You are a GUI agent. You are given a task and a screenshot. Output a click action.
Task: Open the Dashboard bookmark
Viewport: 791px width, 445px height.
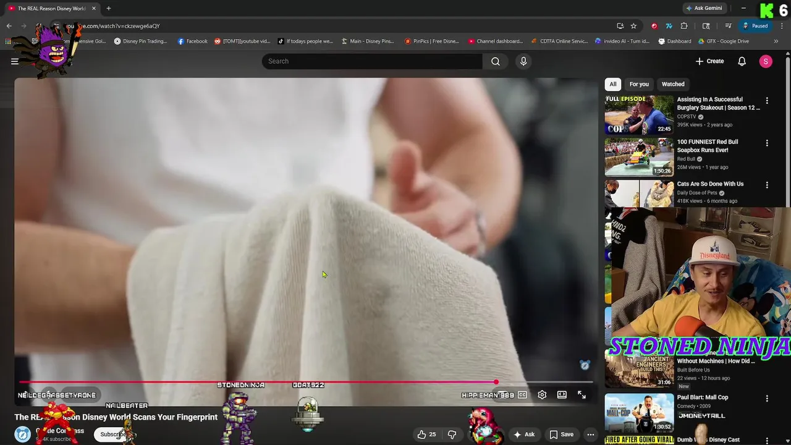click(675, 41)
